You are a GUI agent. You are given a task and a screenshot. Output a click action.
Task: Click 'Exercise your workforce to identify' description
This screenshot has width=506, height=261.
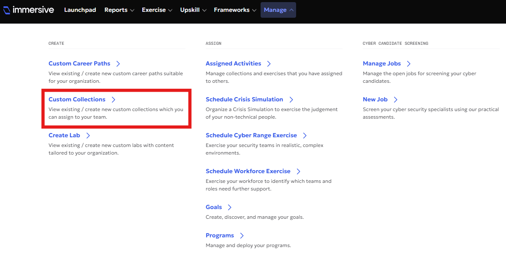click(269, 185)
